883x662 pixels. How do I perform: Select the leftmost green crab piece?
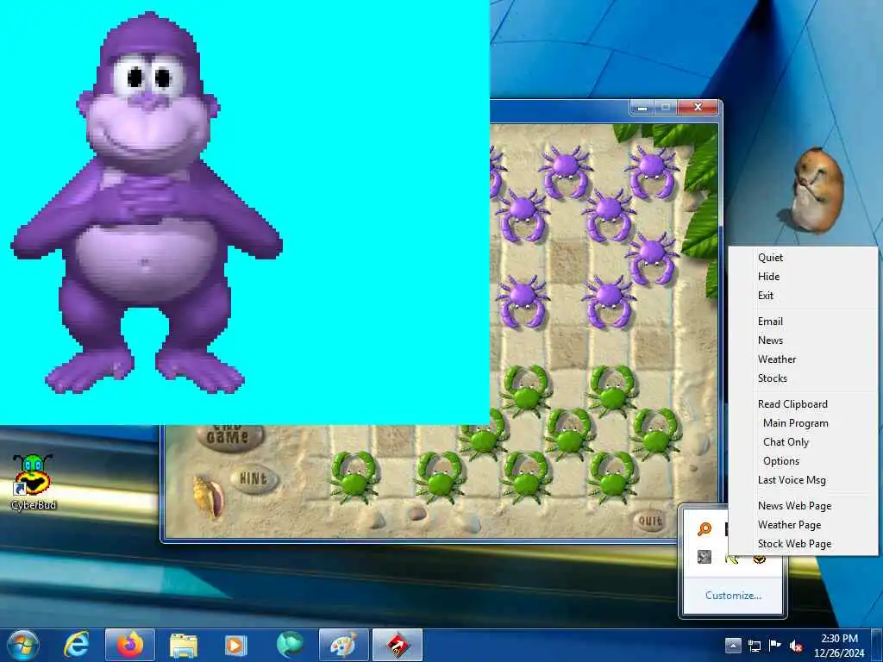coord(354,476)
